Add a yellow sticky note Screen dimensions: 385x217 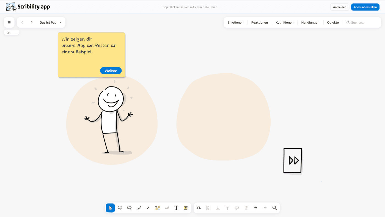click(186, 208)
